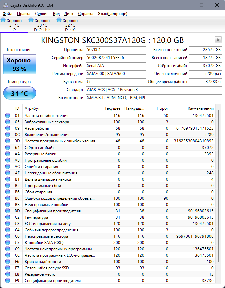Click the Хорошо 93 % health status button

pos(20,64)
